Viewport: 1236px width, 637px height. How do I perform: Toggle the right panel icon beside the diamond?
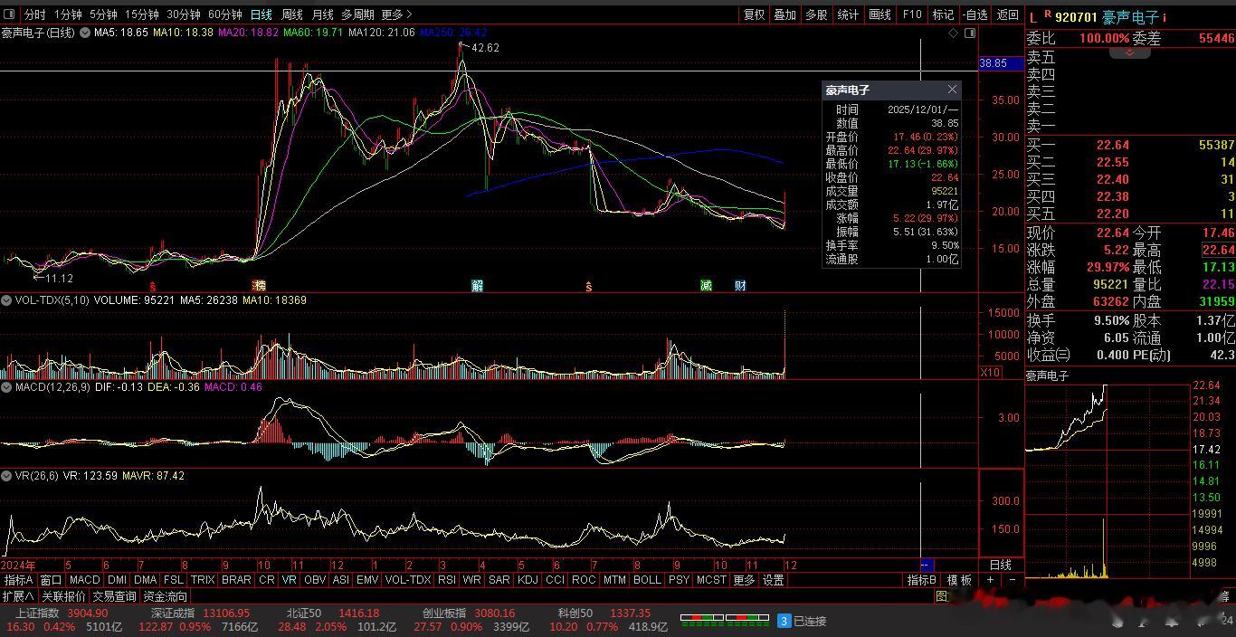(970, 33)
